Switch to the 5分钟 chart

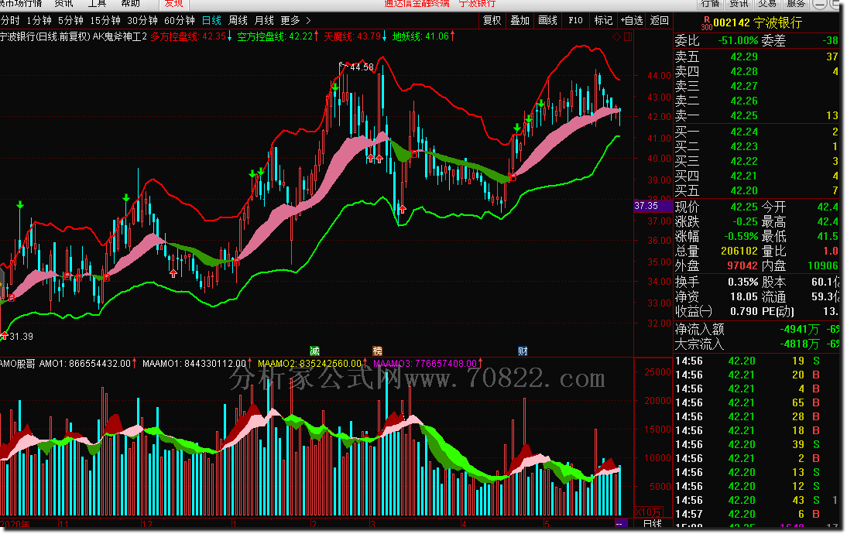click(70, 21)
